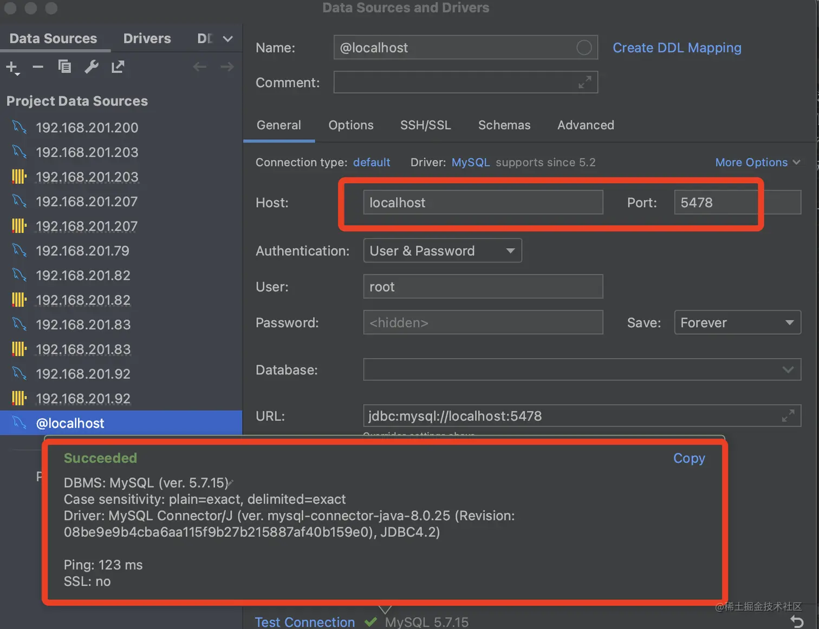Click MySQL dolphin icon beside 192.168.201.79

pyautogui.click(x=19, y=250)
